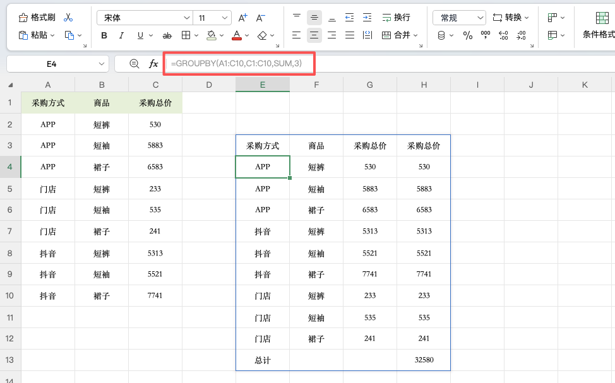Apply the red font color swatch
Image resolution: width=615 pixels, height=383 pixels.
tap(237, 35)
